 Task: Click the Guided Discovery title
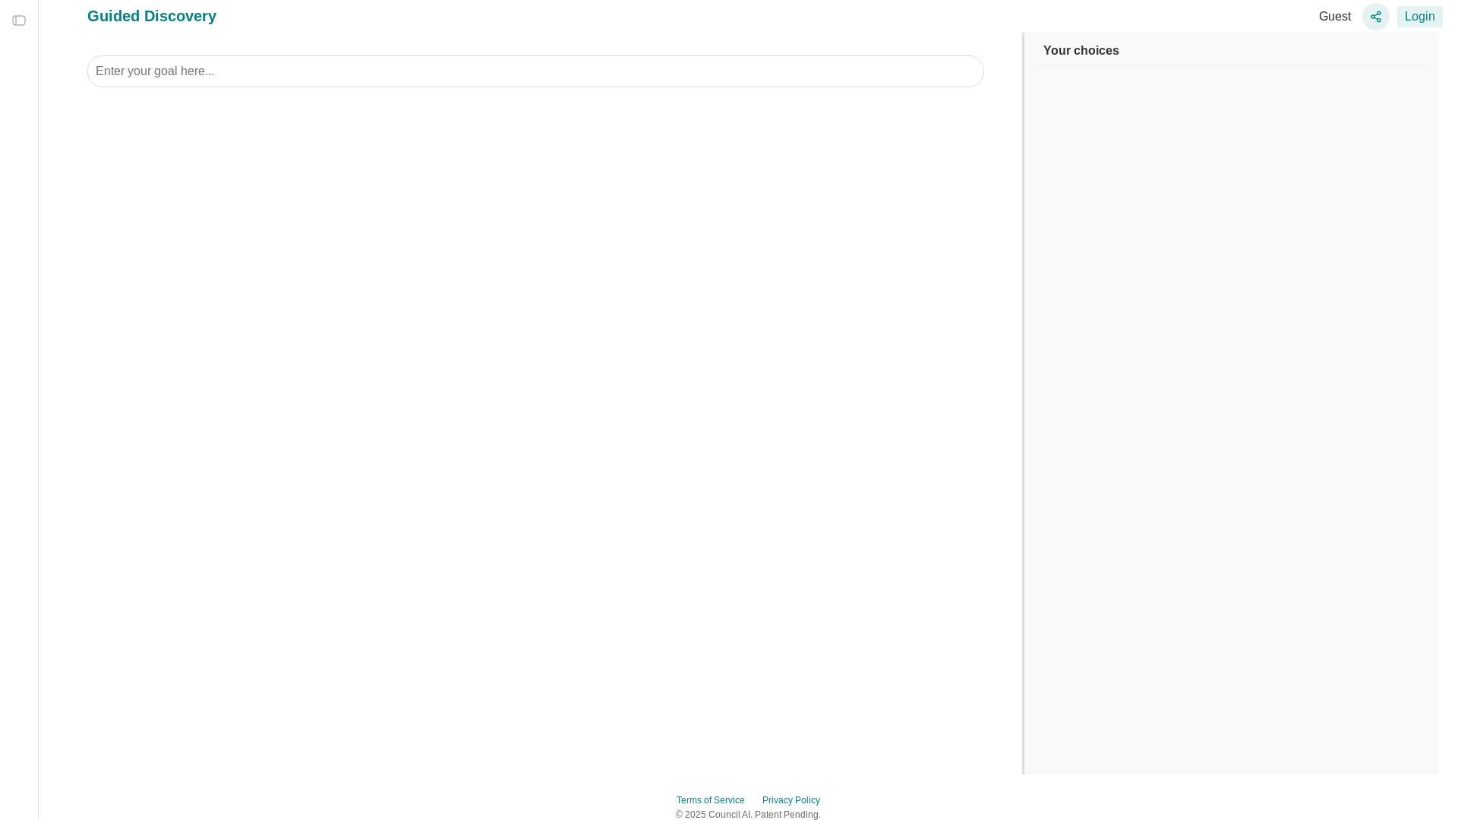[x=152, y=16]
